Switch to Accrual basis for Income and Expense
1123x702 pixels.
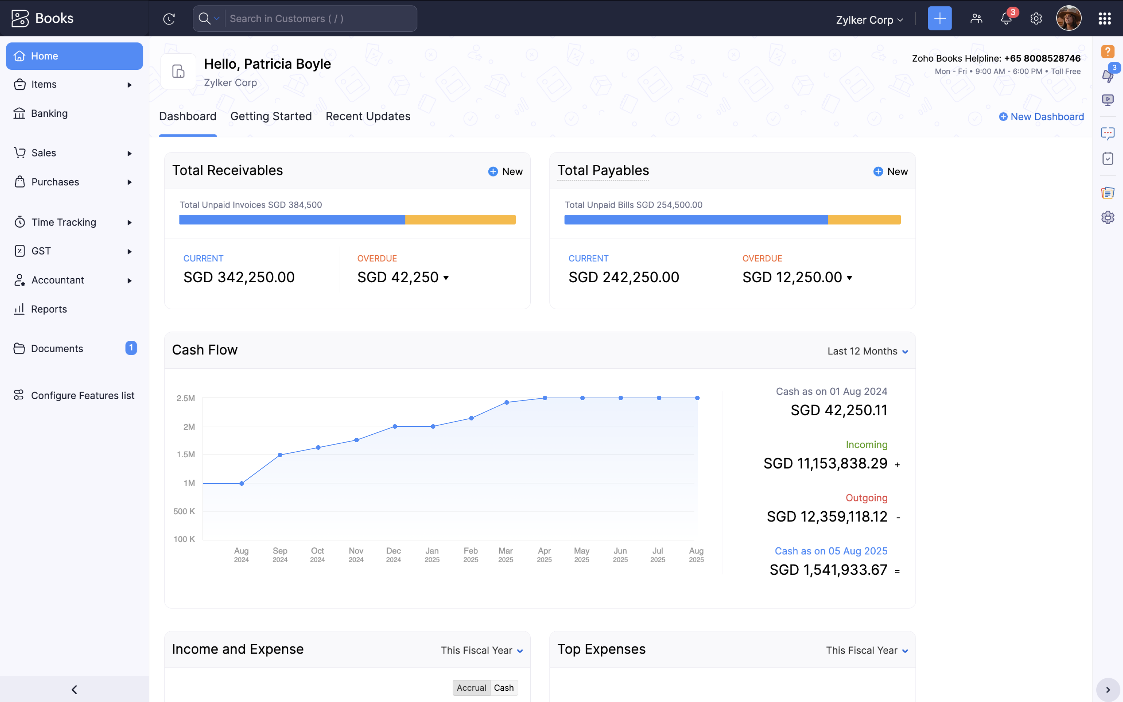471,688
